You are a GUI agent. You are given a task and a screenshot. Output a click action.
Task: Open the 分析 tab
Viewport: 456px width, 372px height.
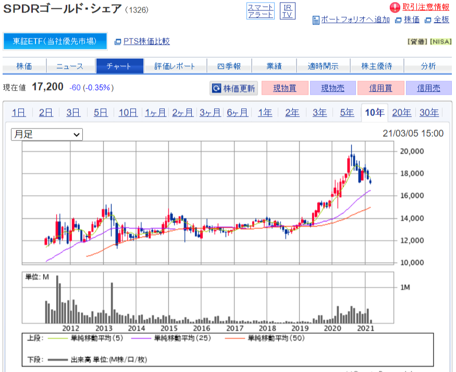tap(428, 66)
